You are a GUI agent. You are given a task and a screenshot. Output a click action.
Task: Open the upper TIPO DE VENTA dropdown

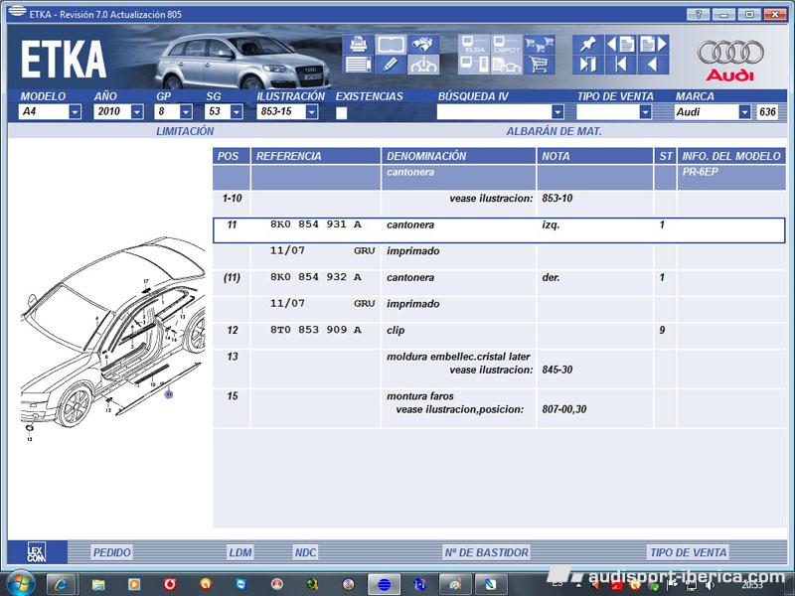[645, 112]
